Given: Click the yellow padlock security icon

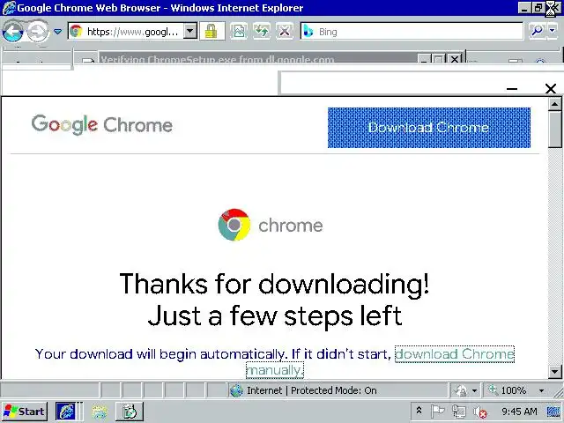Looking at the screenshot, I should [x=211, y=32].
